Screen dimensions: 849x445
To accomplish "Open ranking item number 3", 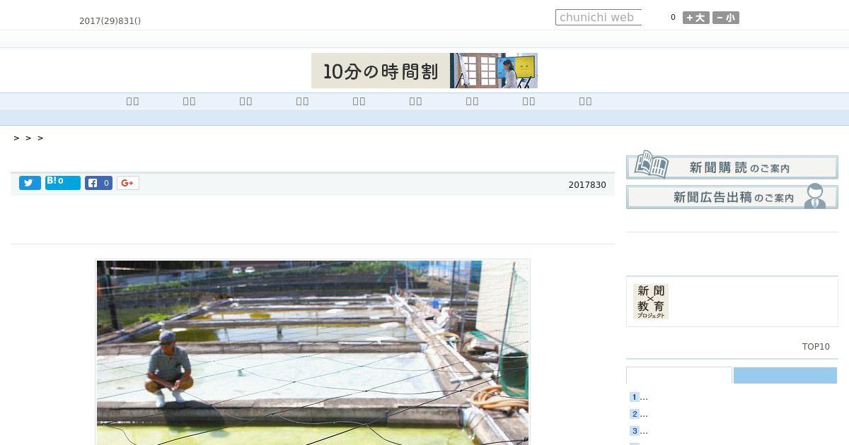I will pyautogui.click(x=639, y=431).
